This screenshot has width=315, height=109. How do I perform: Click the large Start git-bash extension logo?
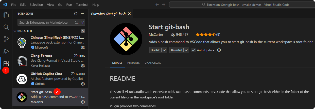tap(126, 39)
